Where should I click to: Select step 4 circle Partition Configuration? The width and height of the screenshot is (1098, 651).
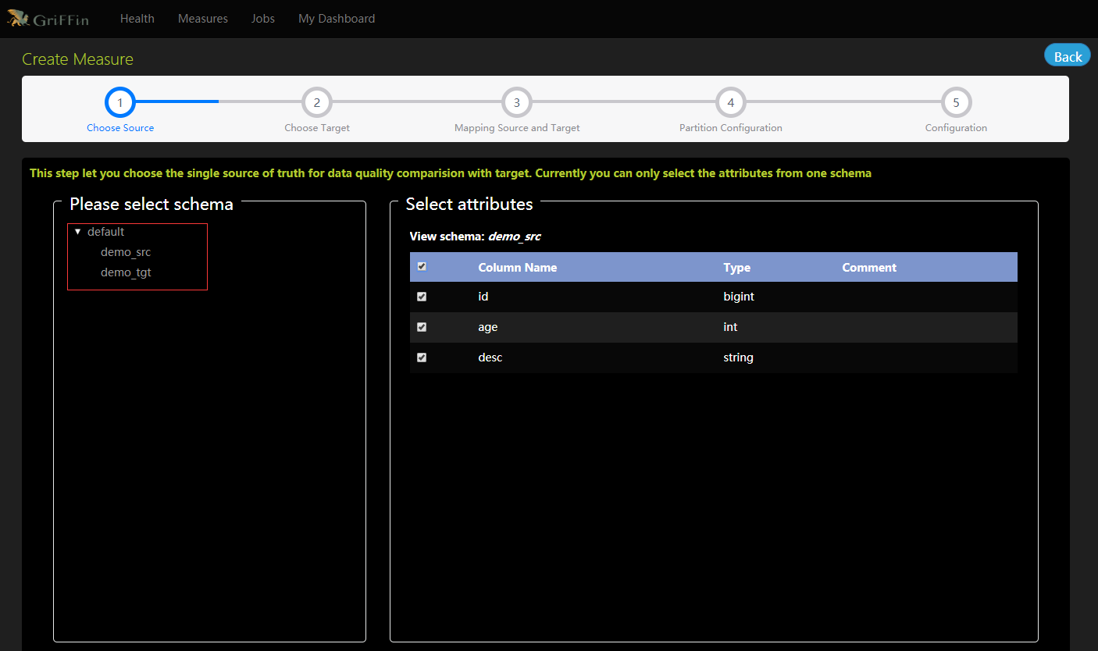tap(731, 102)
